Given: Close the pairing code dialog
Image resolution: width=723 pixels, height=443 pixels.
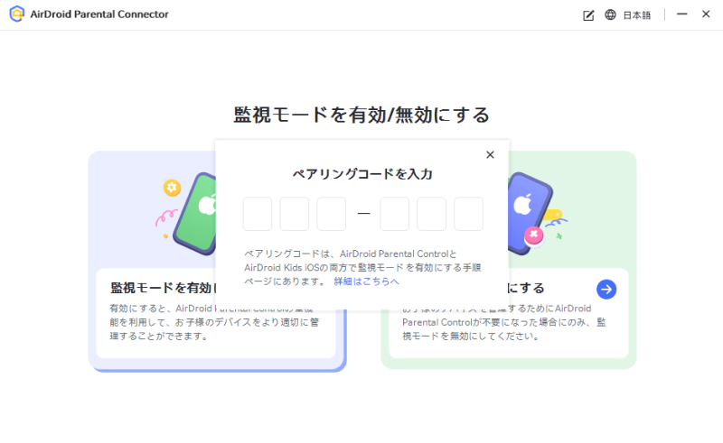Looking at the screenshot, I should click(490, 154).
